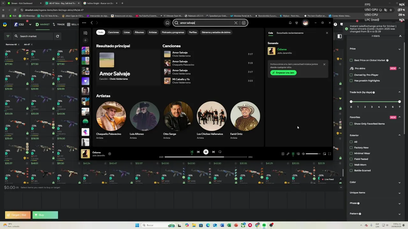Toggle the Spotify queue icon
Viewport: 408px width, 229px height.
293,154
